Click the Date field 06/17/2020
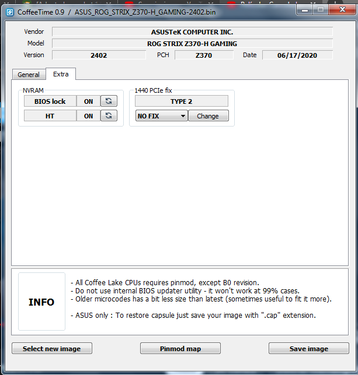The image size is (358, 375). click(x=297, y=55)
